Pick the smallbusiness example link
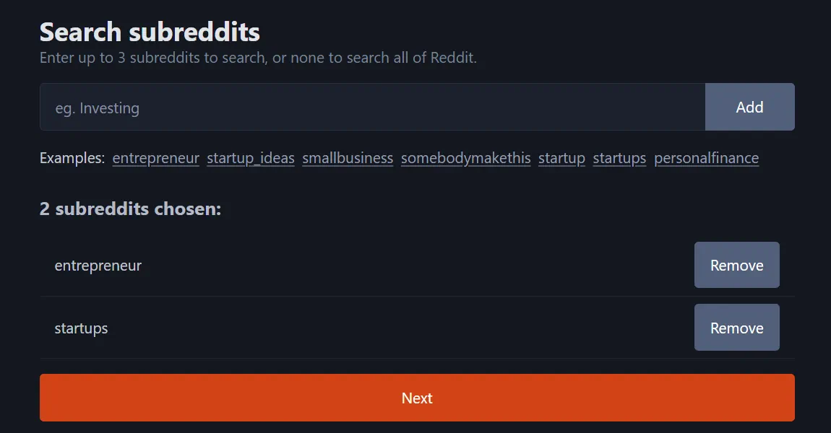Screen dimensions: 831x433 (x=348, y=158)
